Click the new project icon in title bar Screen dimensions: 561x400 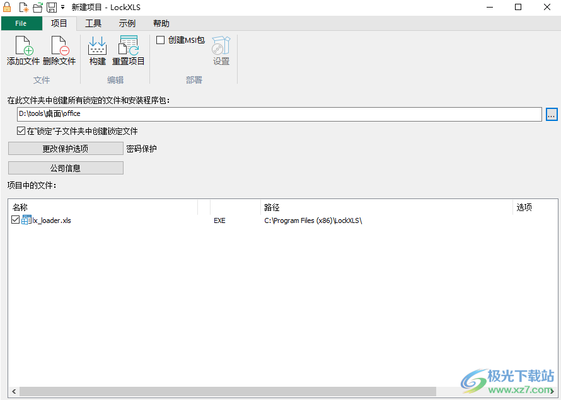[x=23, y=7]
